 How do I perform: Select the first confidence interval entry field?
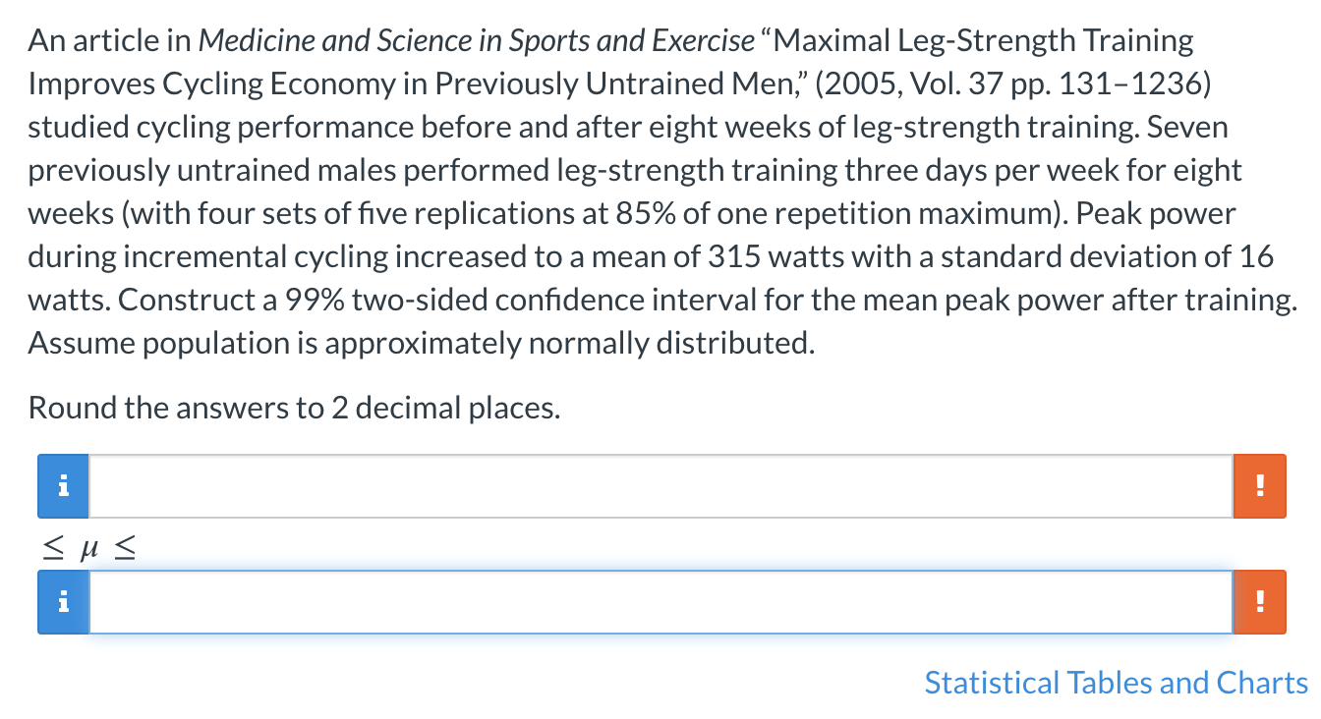coord(659,485)
